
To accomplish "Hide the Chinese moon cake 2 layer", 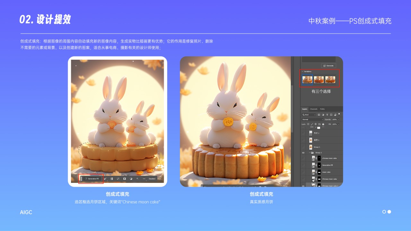I will (303, 186).
